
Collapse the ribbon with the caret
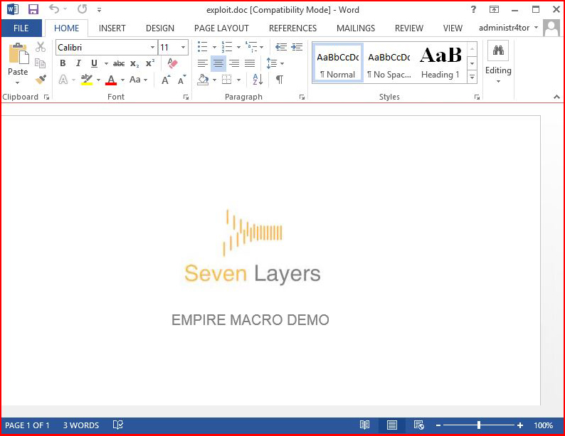pyautogui.click(x=556, y=97)
